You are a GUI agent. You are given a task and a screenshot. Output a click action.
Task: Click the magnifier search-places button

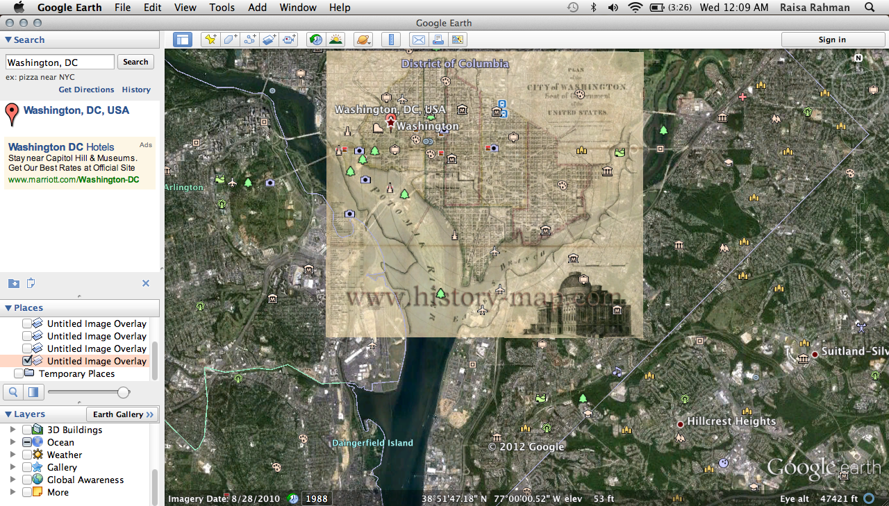pyautogui.click(x=13, y=392)
